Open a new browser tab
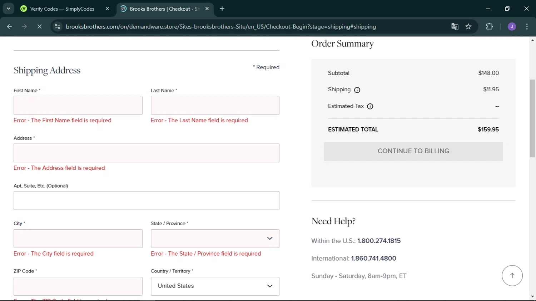The image size is (536, 301). (222, 9)
